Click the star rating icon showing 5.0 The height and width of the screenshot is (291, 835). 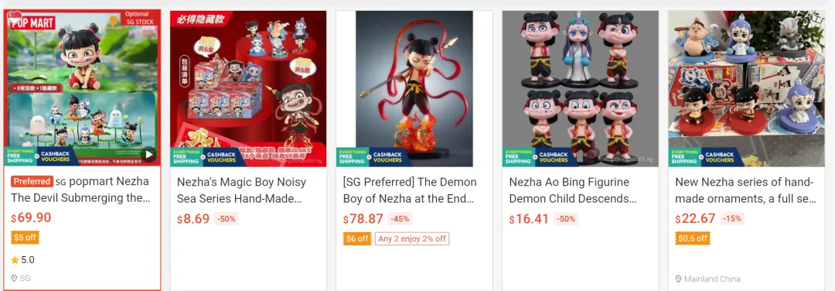(x=15, y=260)
